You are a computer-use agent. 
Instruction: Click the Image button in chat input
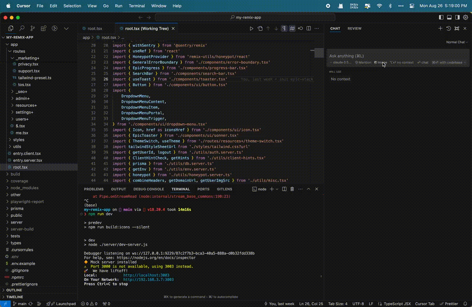(380, 63)
